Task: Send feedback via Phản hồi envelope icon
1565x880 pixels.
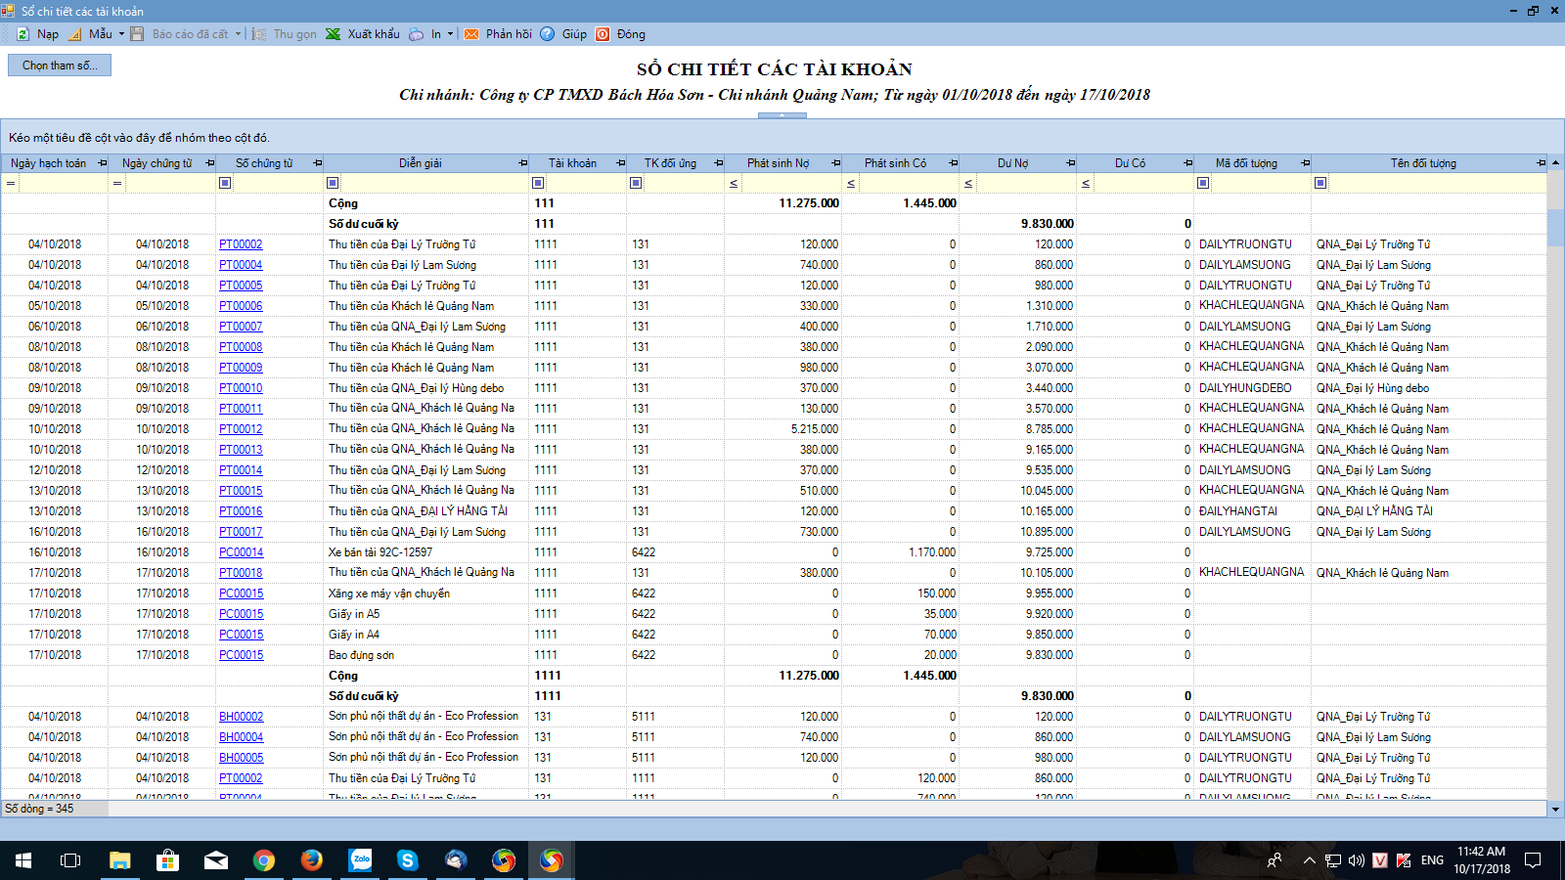Action: point(471,34)
